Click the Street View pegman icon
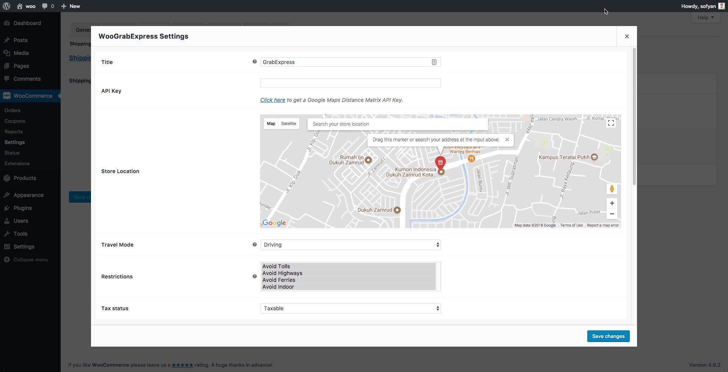The image size is (728, 372). (612, 189)
